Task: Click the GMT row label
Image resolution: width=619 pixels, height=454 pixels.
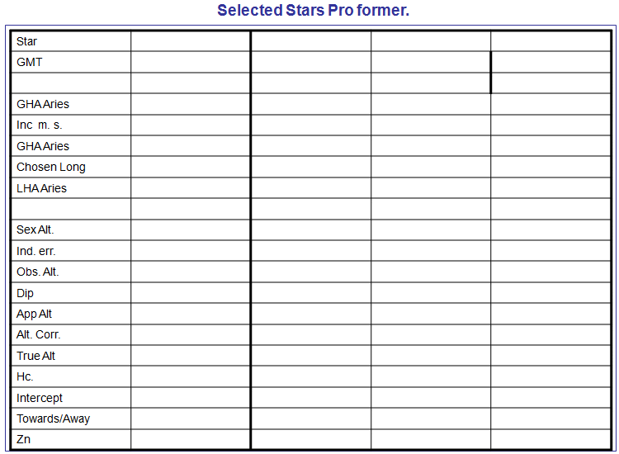Action: 71,62
